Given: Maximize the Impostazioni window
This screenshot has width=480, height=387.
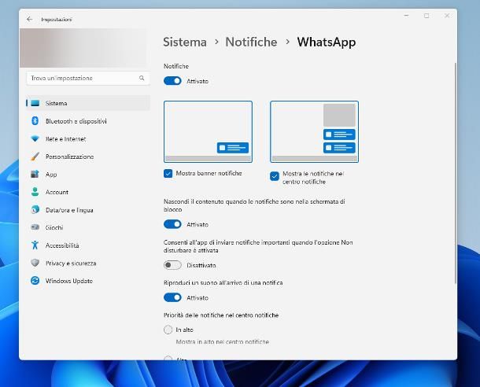Looking at the screenshot, I should tap(426, 16).
